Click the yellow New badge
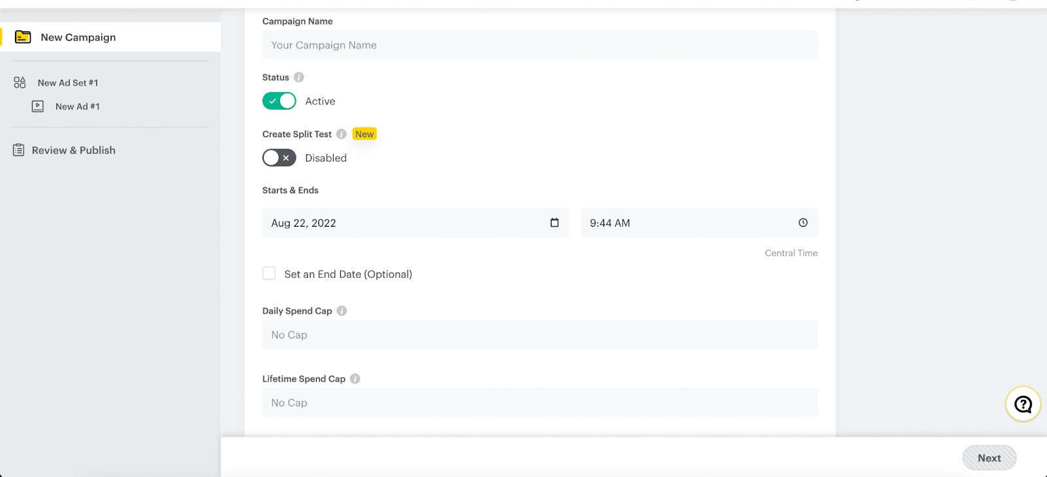The width and height of the screenshot is (1047, 477). pos(364,134)
